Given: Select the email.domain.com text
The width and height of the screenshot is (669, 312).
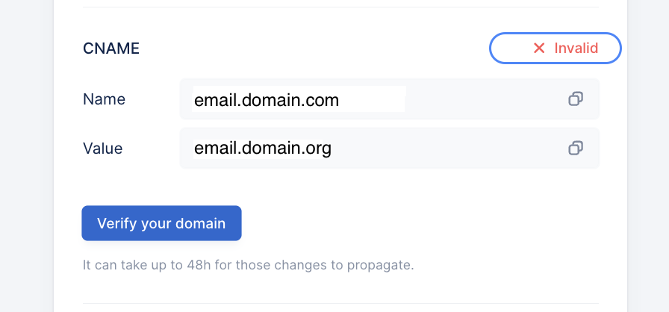Looking at the screenshot, I should coord(267,100).
